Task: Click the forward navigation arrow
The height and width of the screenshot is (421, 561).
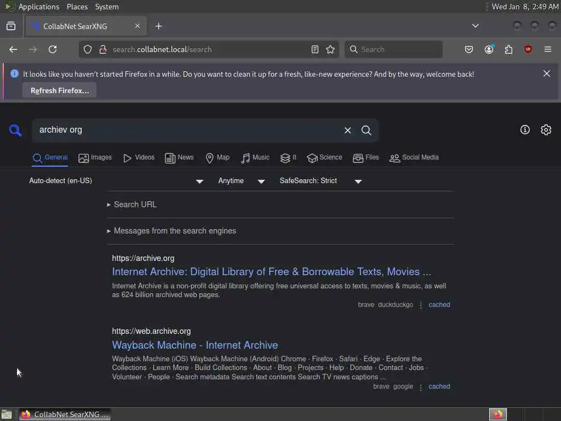Action: tap(32, 49)
